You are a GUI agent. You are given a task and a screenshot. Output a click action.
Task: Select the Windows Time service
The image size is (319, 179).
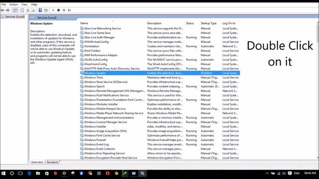159,78
